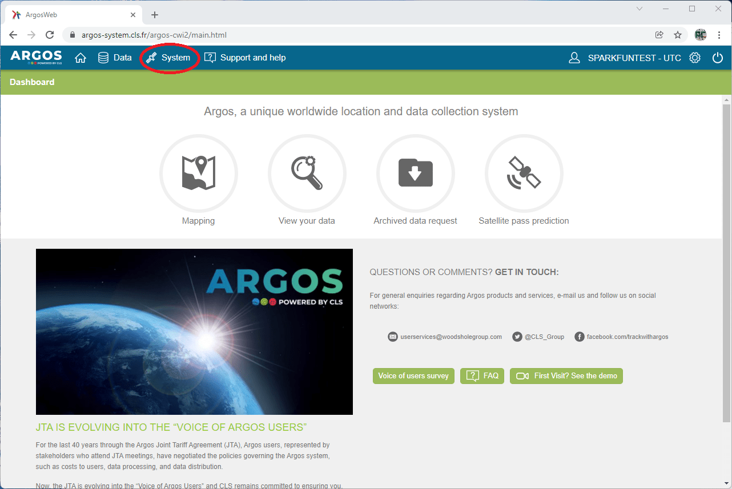The height and width of the screenshot is (489, 732).
Task: Click the ARGOS logo
Action: tap(36, 57)
